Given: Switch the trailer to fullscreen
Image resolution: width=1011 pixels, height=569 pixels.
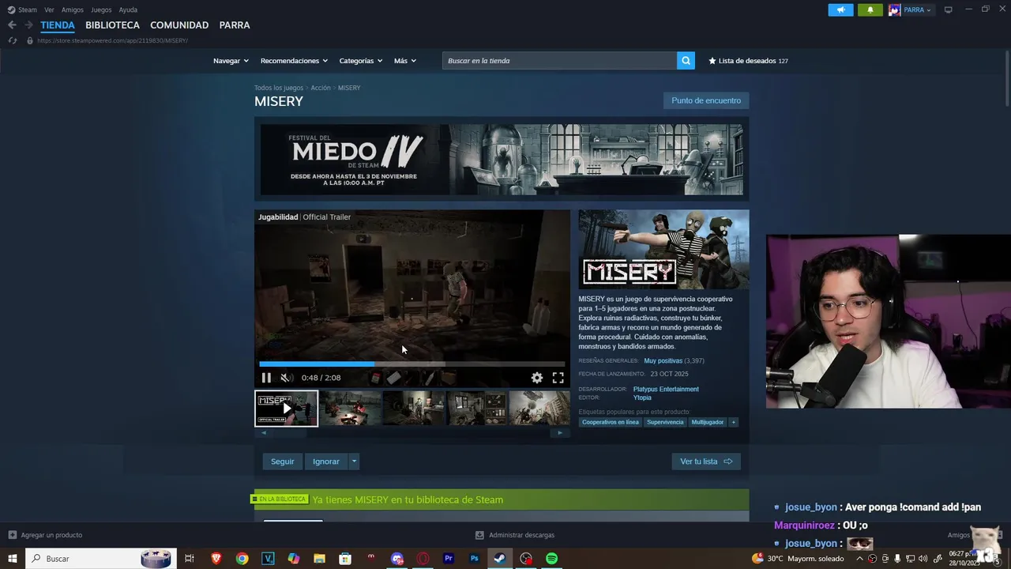Looking at the screenshot, I should point(558,378).
